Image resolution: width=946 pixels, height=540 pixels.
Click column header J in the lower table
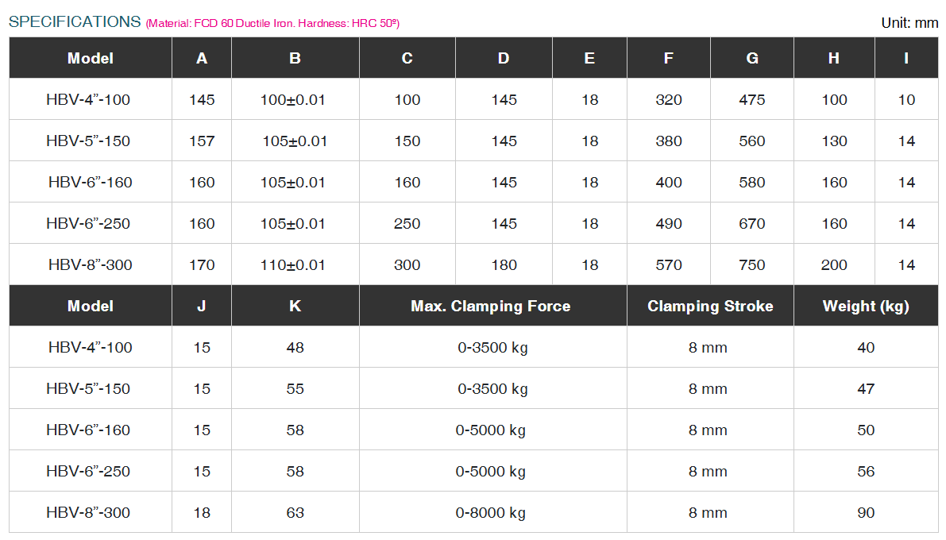pyautogui.click(x=202, y=306)
